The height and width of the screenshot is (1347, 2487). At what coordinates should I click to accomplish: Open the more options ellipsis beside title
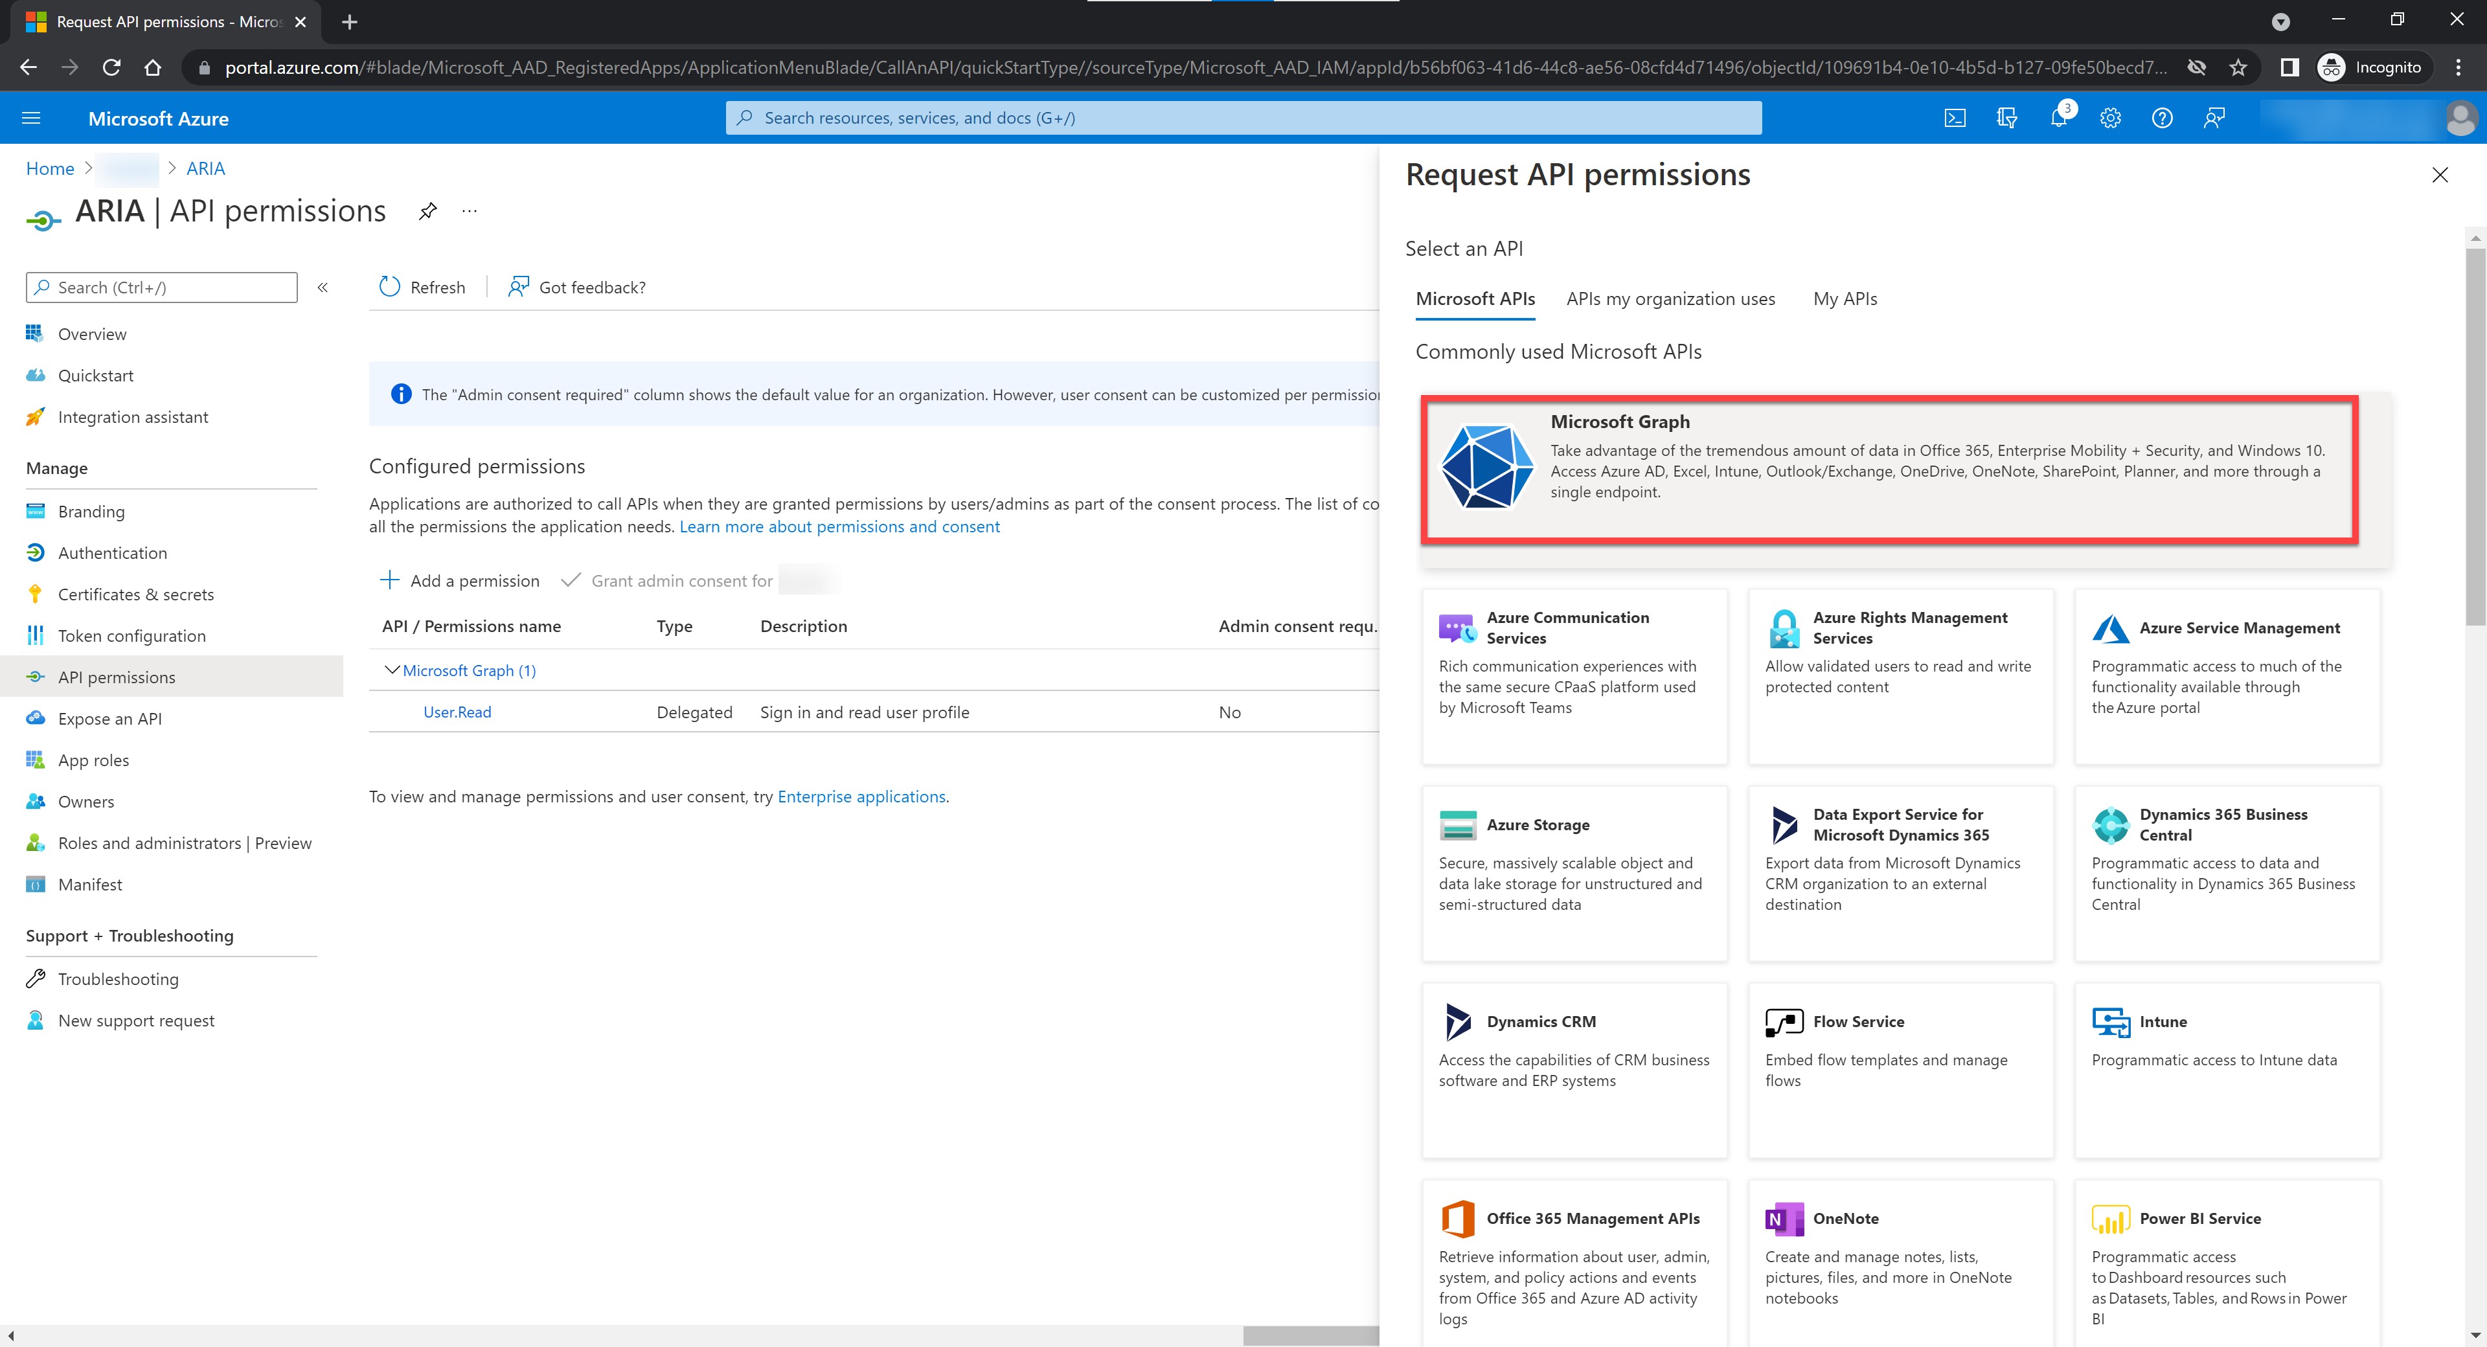point(469,212)
